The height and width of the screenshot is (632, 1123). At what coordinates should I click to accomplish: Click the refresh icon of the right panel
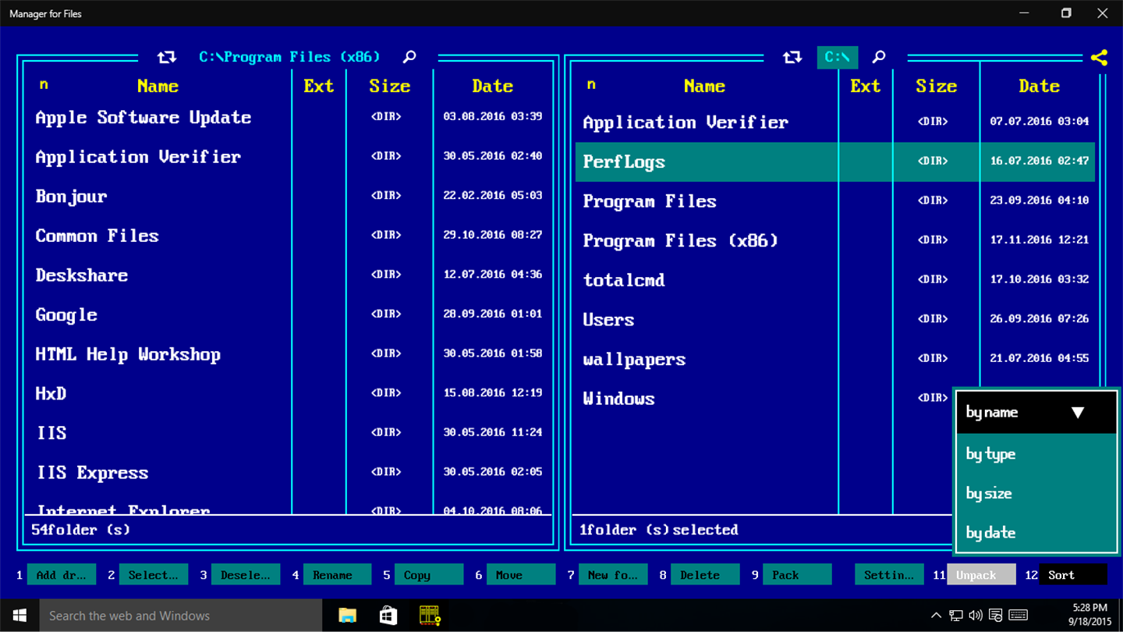click(792, 57)
